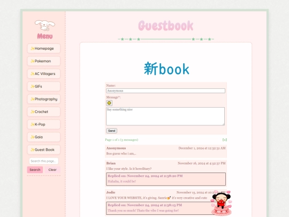The width and height of the screenshot is (289, 217).
Task: Click the Say something nice message box
Action: click(x=165, y=116)
